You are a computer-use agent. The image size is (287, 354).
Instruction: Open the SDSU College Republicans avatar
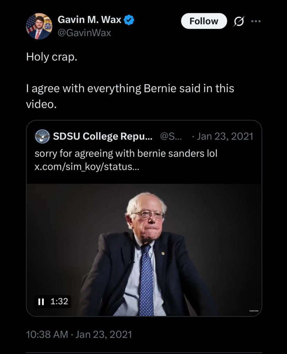point(42,137)
